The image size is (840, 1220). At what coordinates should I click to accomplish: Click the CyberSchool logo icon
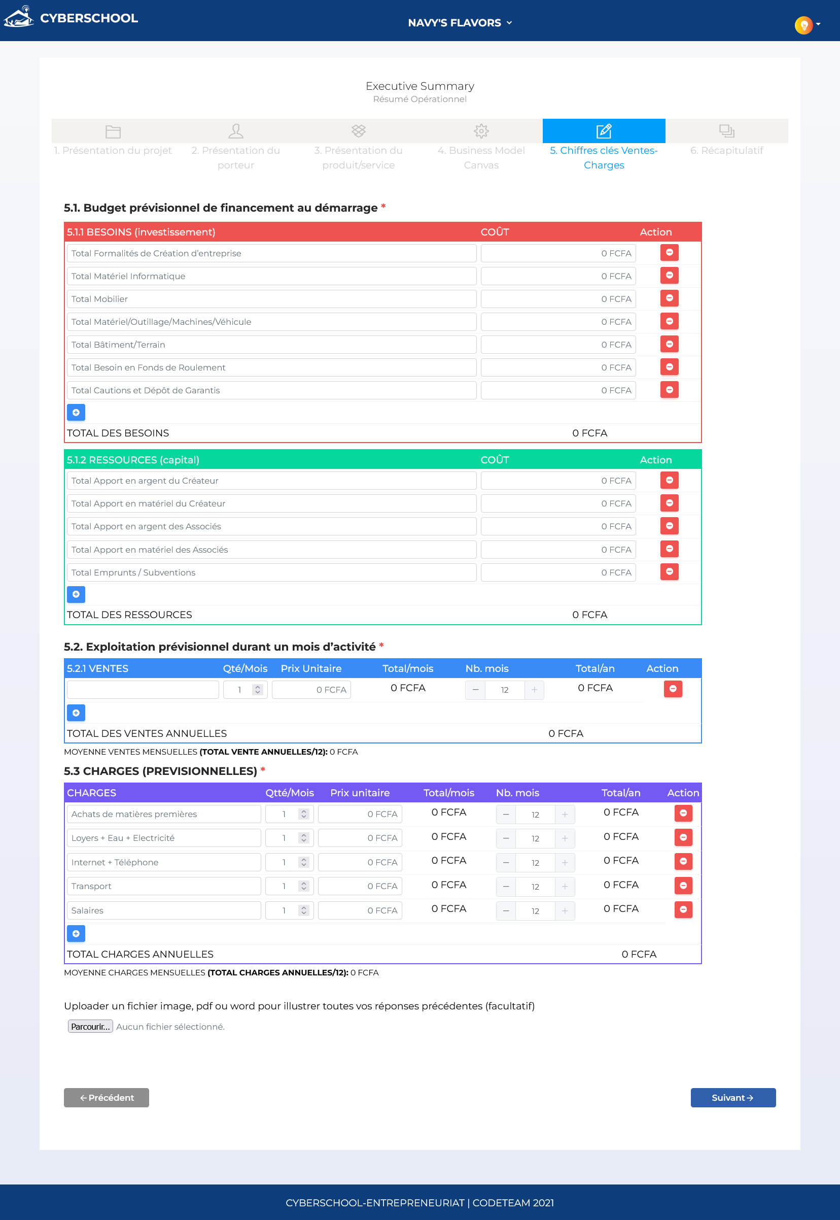coord(19,17)
